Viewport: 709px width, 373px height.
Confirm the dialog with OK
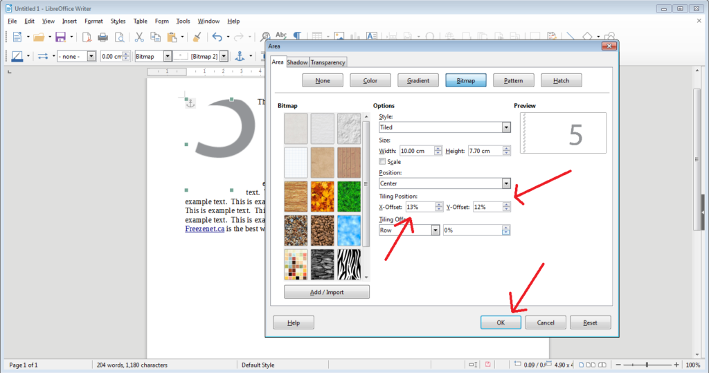click(x=501, y=322)
